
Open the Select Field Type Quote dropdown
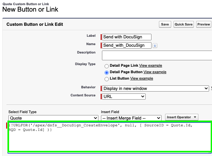click(x=53, y=118)
